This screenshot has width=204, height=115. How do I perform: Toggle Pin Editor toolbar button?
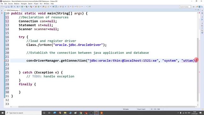click(90, 7)
